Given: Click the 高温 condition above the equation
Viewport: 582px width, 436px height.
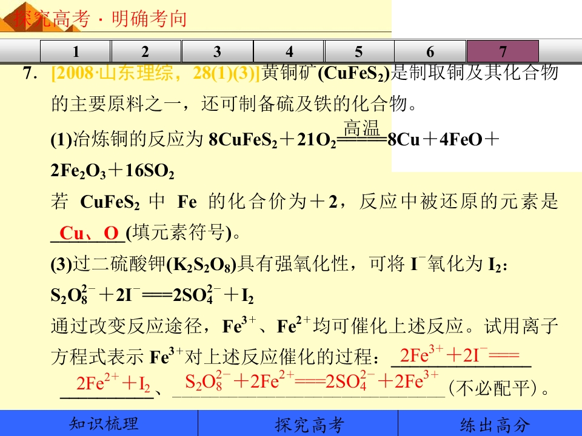Looking at the screenshot, I should [x=361, y=128].
